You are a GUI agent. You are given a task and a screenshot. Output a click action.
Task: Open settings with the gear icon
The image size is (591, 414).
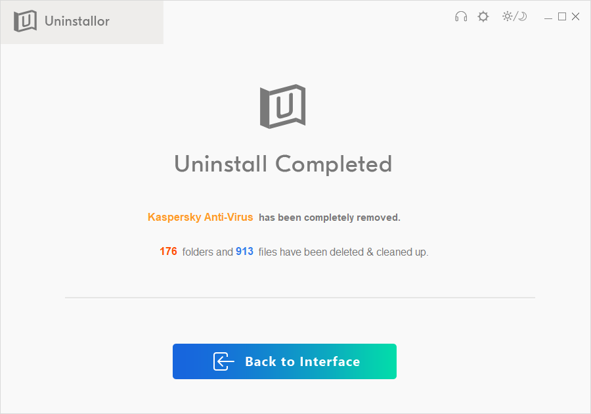[483, 16]
